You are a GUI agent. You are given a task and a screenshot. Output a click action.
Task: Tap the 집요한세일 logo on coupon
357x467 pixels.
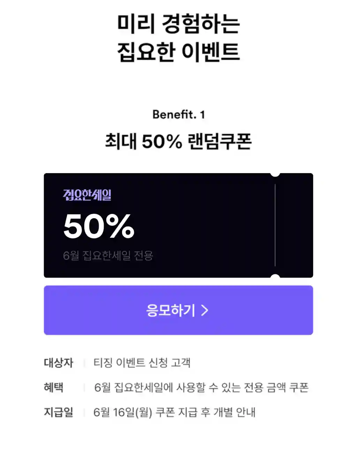tap(87, 195)
